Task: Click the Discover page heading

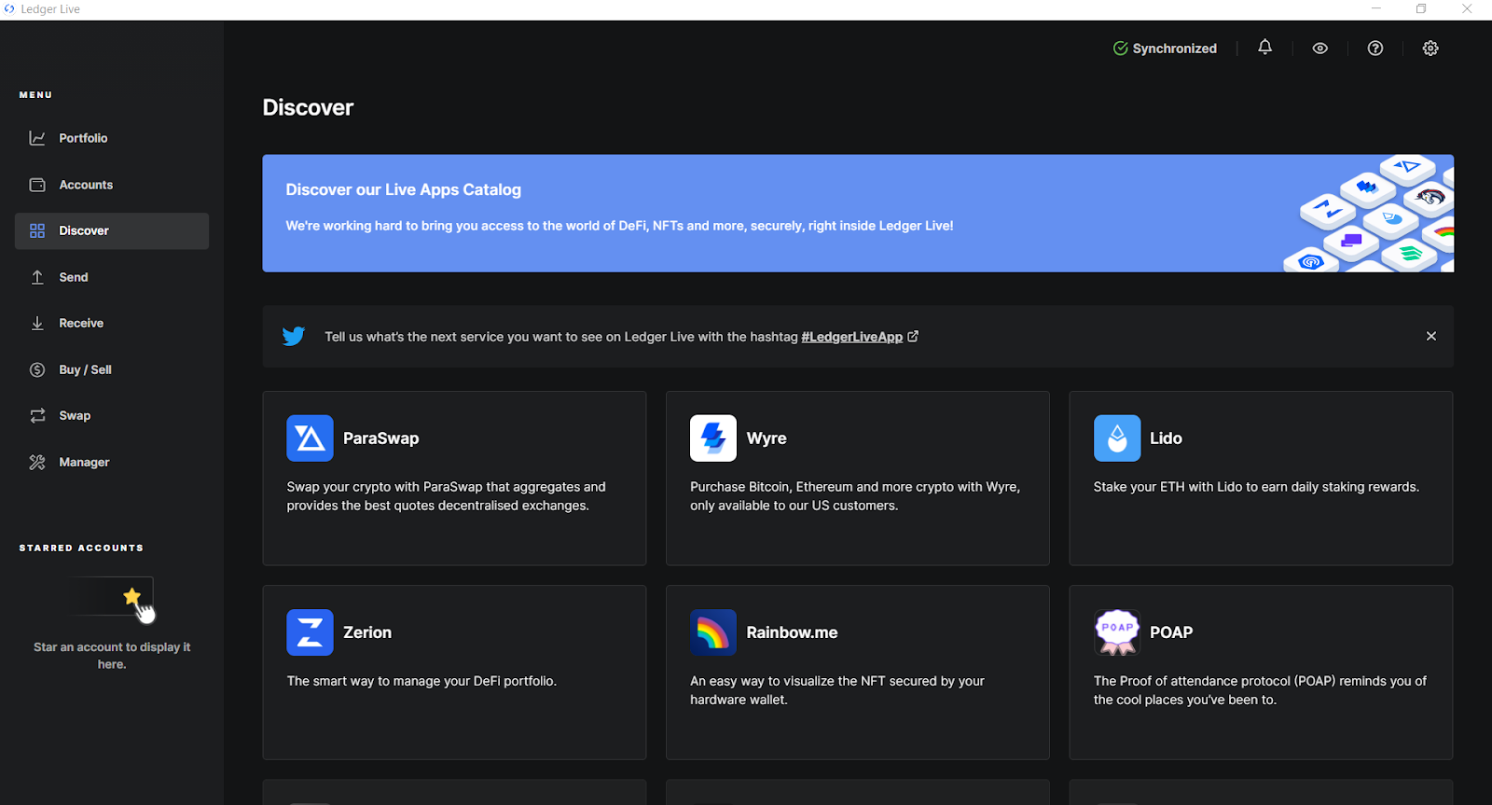Action: tap(308, 107)
